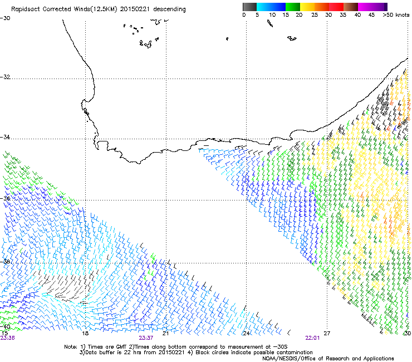The width and height of the screenshot is (412, 362).
Task: Click the magenta-purple 40-50 knots legend segment
Action: pyautogui.click(x=372, y=7)
